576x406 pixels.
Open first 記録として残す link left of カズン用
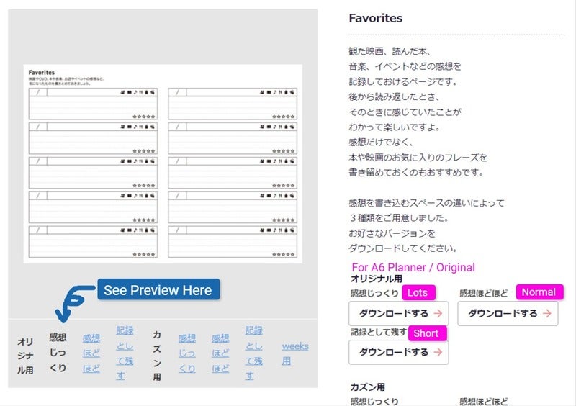[x=125, y=353]
